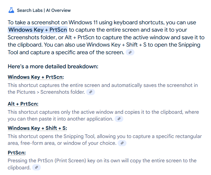The width and height of the screenshot is (211, 175).
Task: Click the link icon after "Pictures > Screenshots folder."
Action: tap(90, 92)
